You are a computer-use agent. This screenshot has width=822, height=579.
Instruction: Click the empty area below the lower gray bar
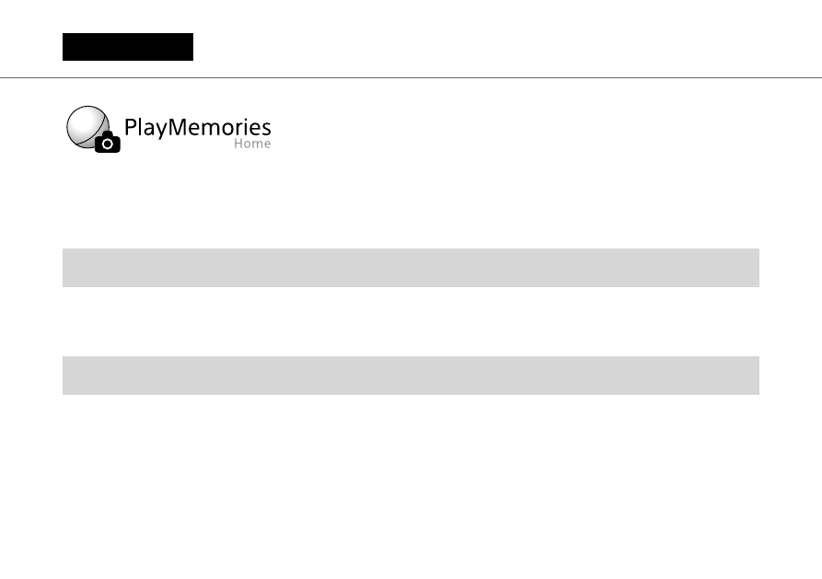[411, 485]
